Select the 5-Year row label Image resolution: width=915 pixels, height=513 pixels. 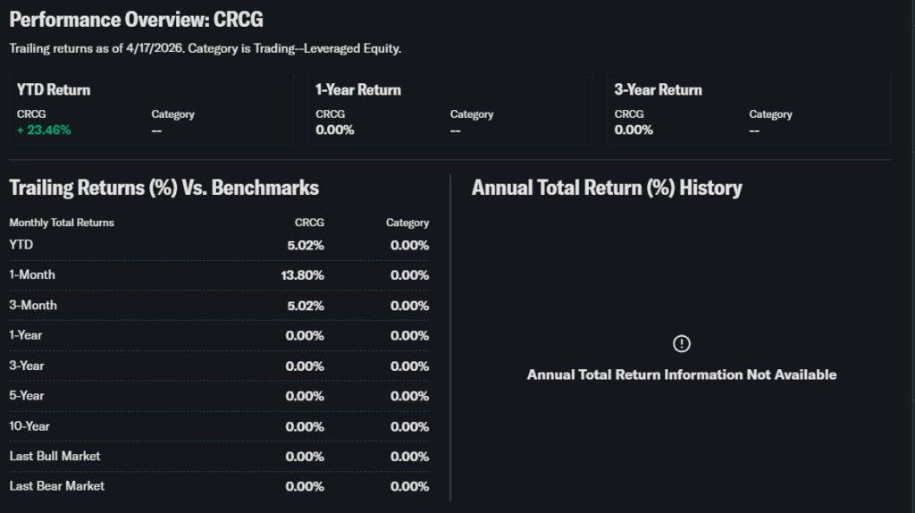27,395
